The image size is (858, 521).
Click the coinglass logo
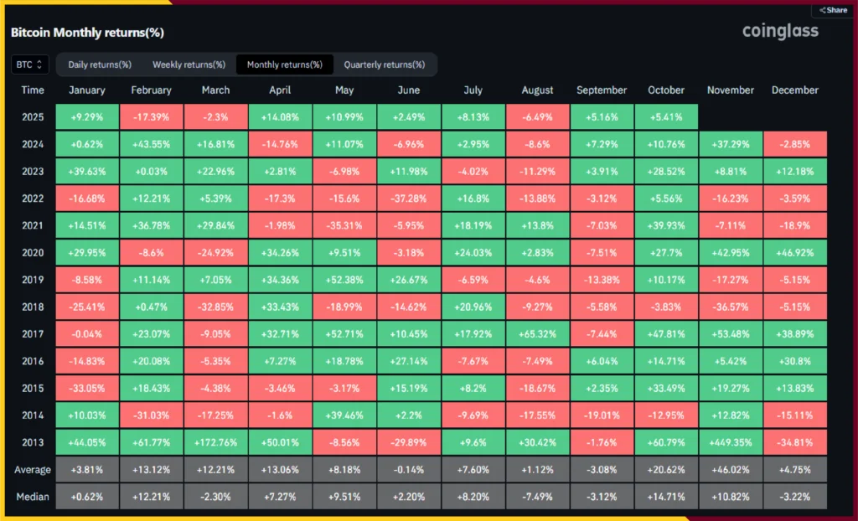(780, 32)
